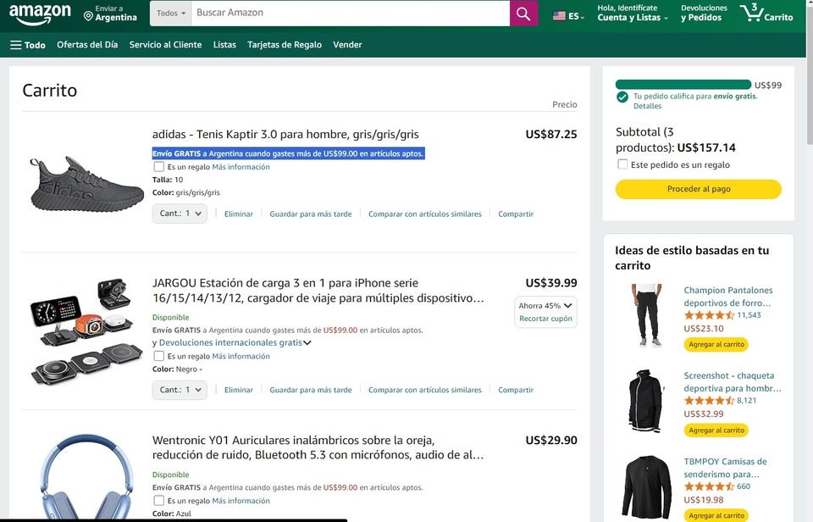Share the JARGOU charging station item
This screenshot has height=522, width=813.
516,390
